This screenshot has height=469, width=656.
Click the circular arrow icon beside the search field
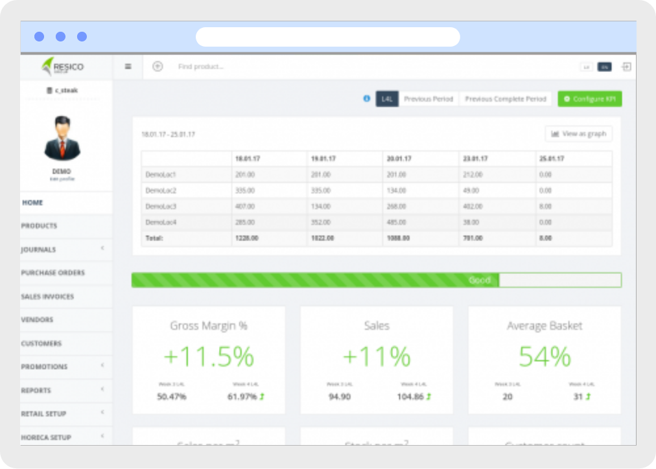tap(158, 67)
